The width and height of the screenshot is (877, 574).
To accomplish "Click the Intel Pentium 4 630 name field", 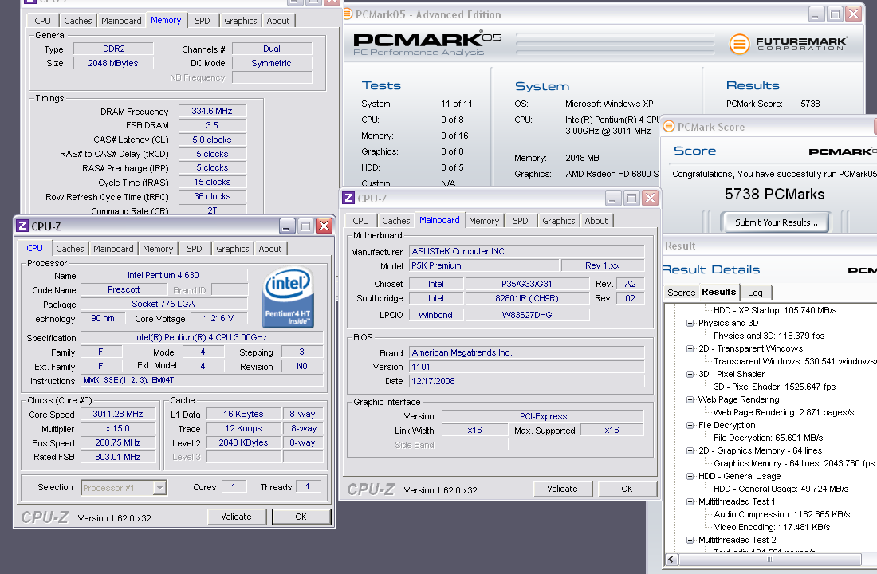I will (163, 275).
